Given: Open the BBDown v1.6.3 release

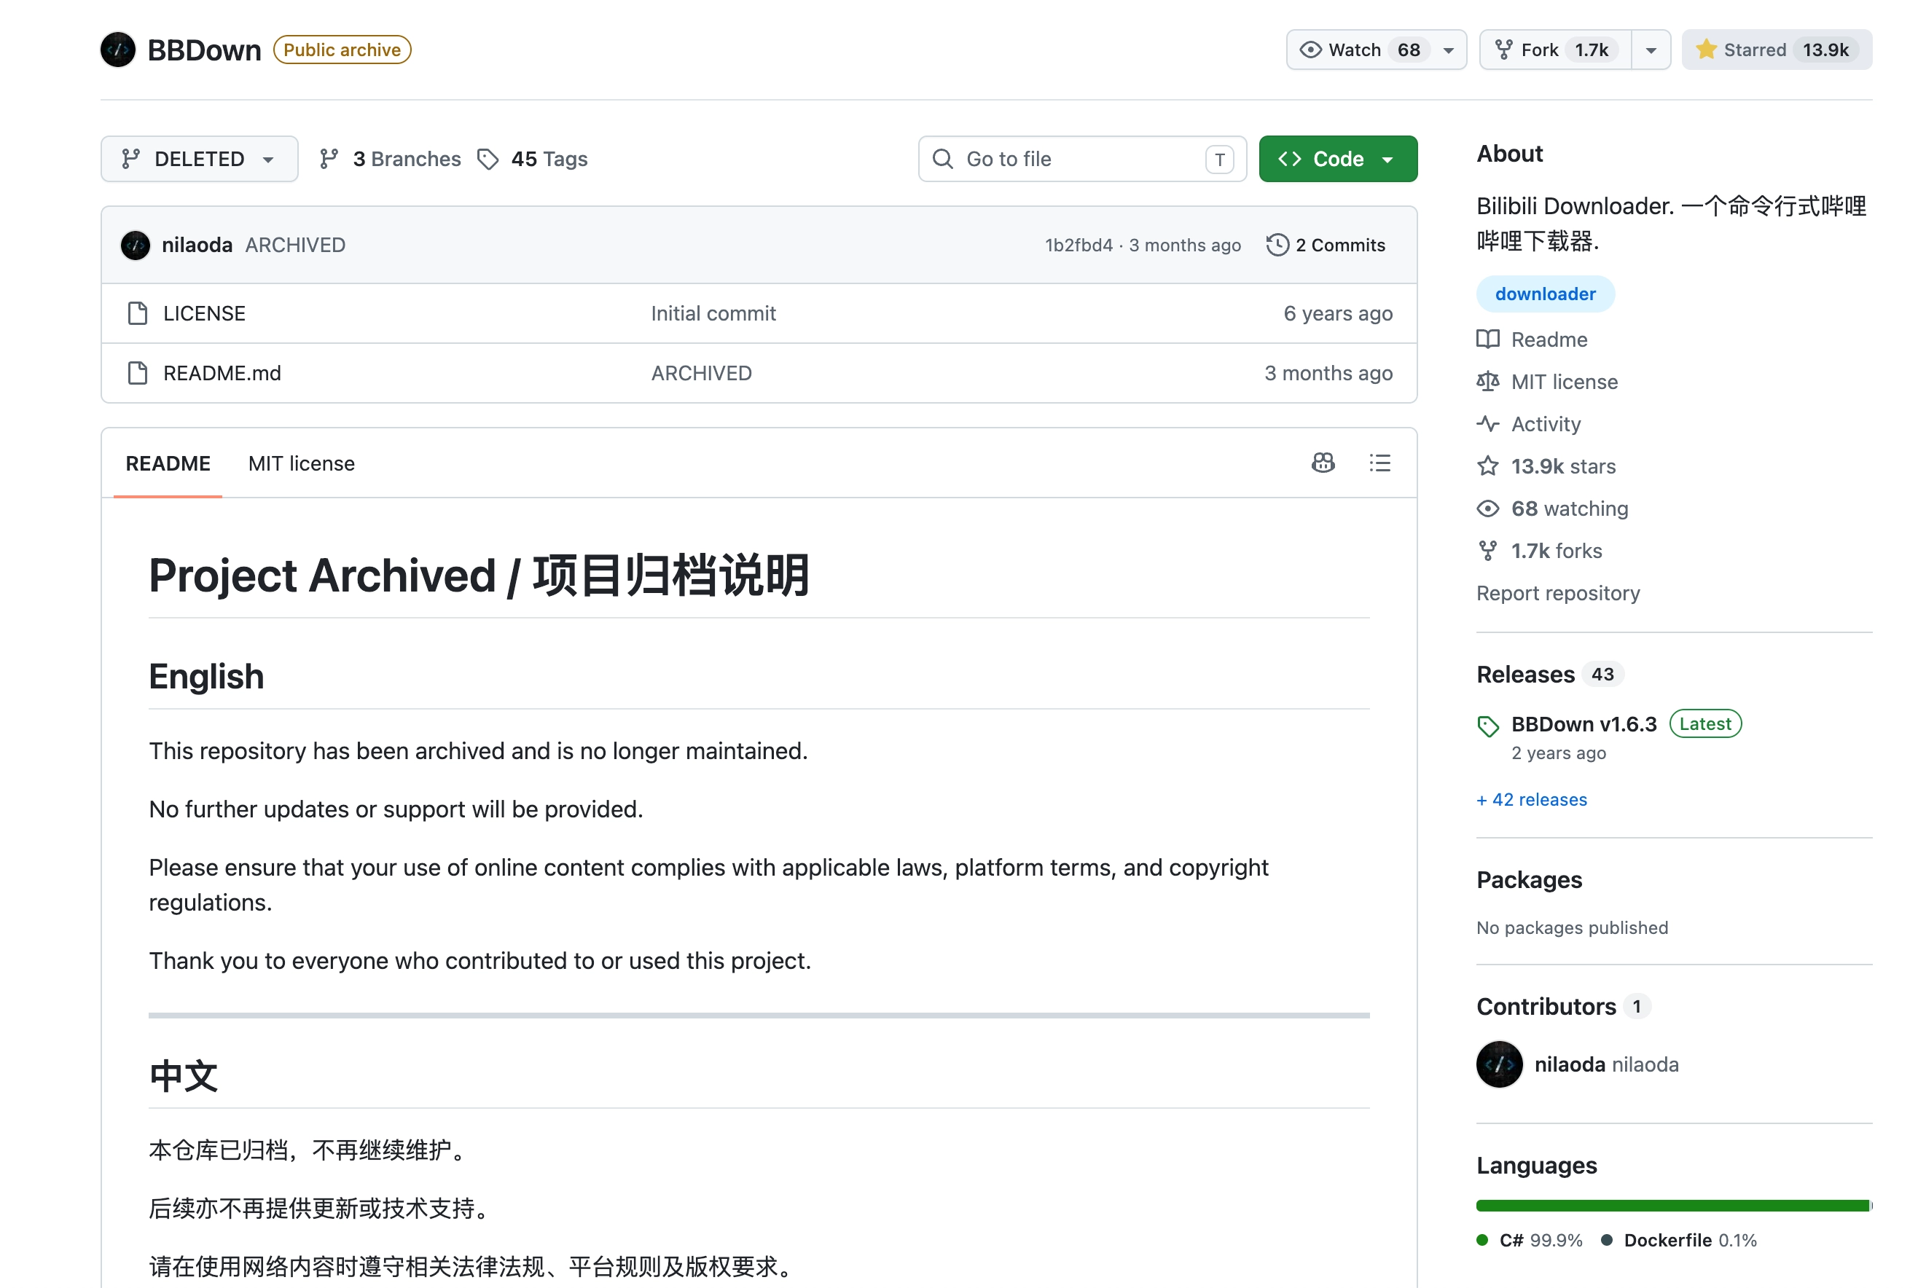Looking at the screenshot, I should pyautogui.click(x=1584, y=723).
